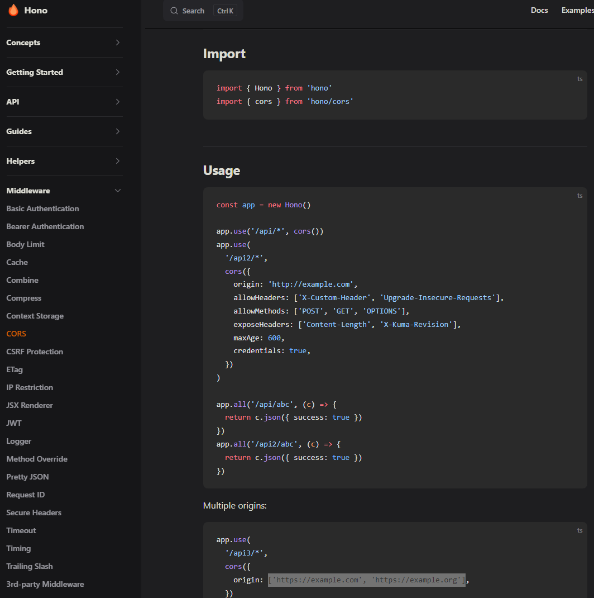Open the Docs menu item

tap(539, 10)
